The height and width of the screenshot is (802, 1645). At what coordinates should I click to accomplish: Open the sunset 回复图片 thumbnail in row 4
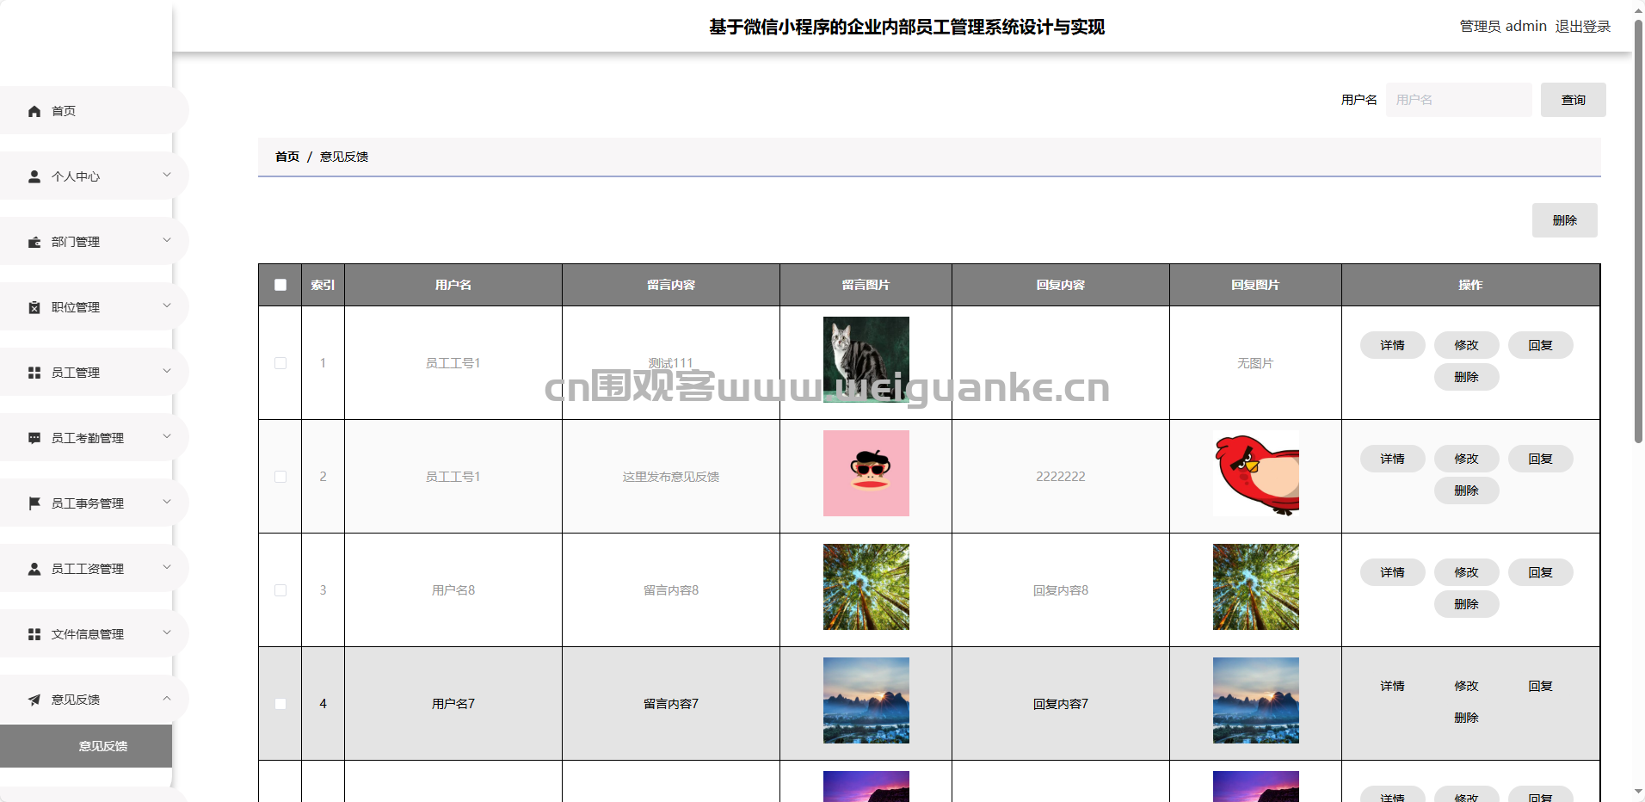coord(1255,700)
